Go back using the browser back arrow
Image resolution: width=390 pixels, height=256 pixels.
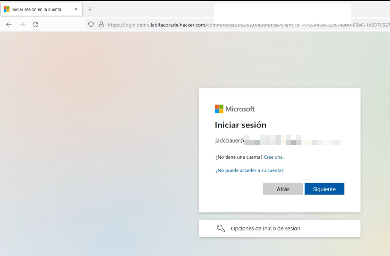(9, 24)
